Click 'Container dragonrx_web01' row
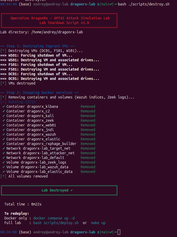 point(49,125)
